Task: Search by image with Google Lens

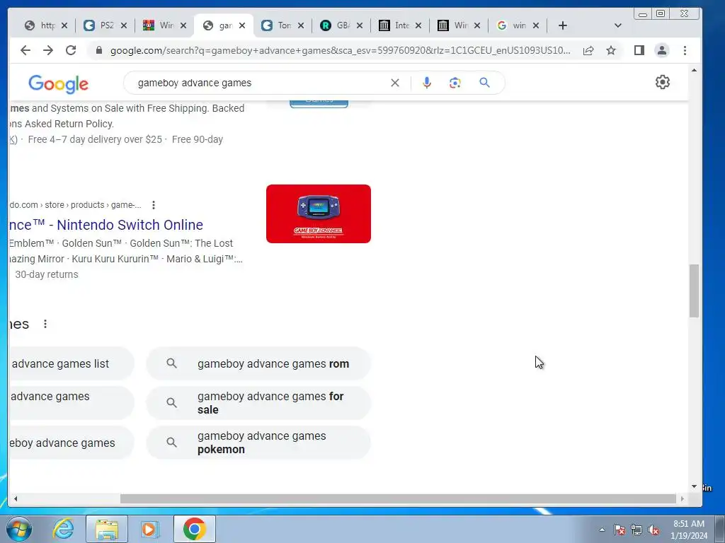Action: [455, 83]
